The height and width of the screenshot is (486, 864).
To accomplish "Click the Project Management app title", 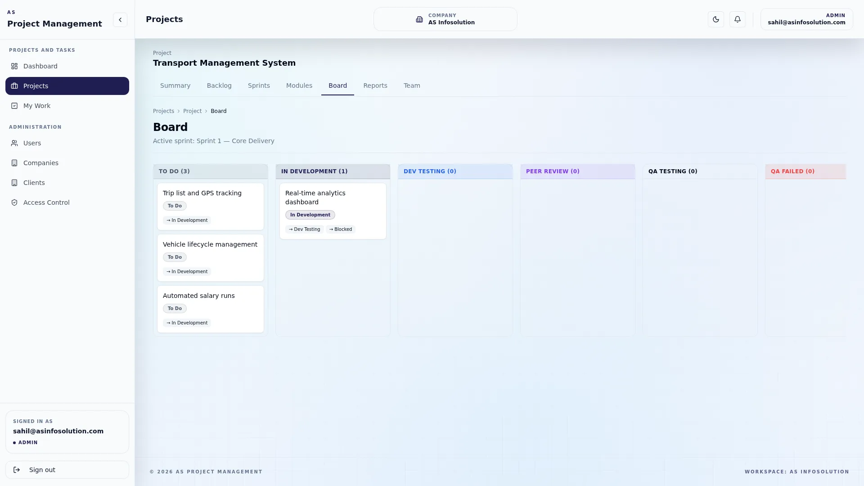I will (54, 24).
